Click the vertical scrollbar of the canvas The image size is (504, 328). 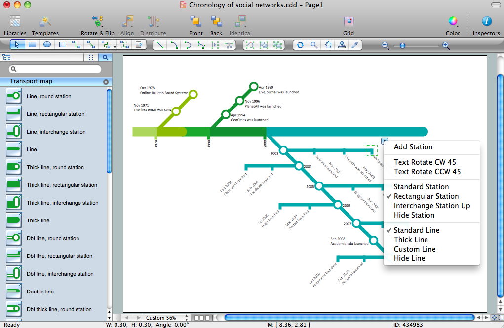(x=500, y=185)
